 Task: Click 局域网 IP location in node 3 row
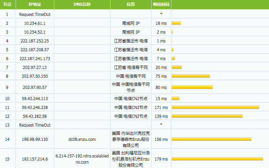(x=131, y=32)
